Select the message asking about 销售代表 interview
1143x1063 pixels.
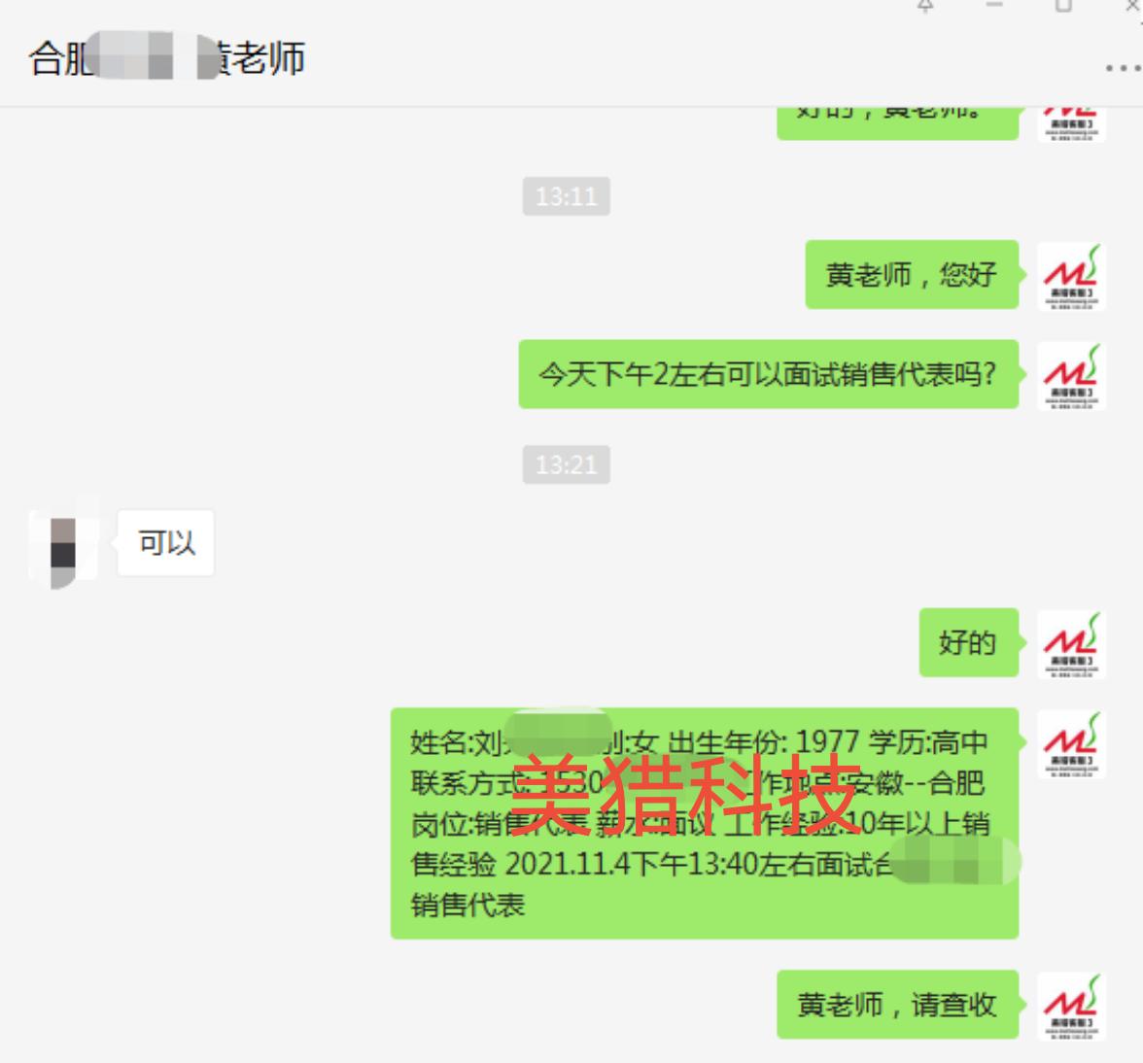tap(768, 374)
